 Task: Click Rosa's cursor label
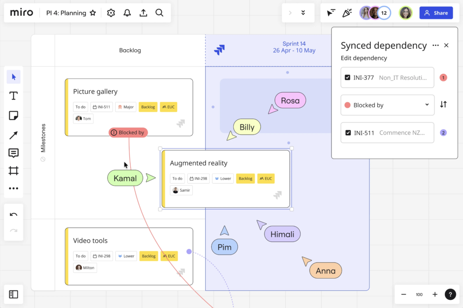click(x=290, y=100)
